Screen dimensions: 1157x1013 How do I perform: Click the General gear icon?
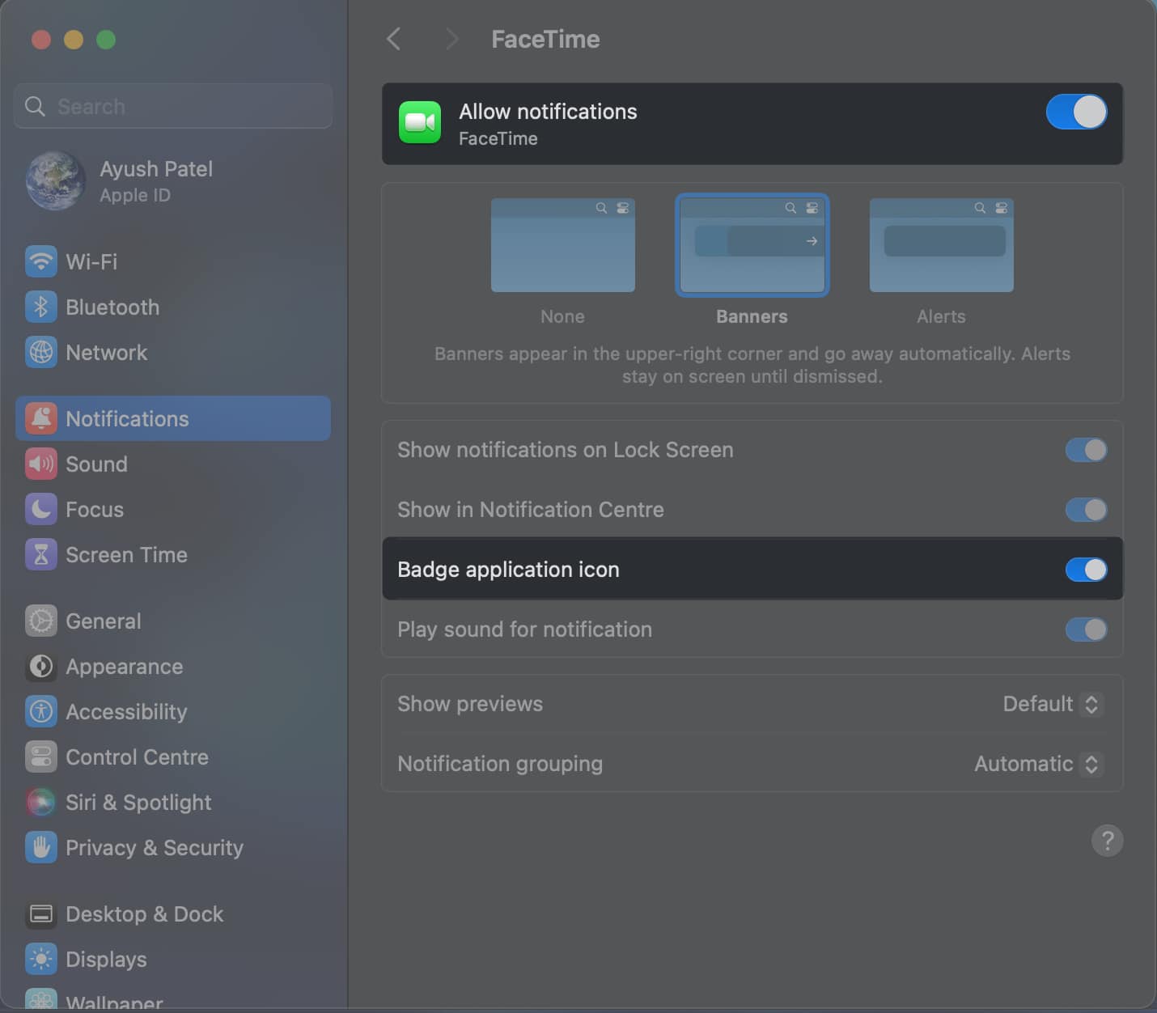pos(41,621)
